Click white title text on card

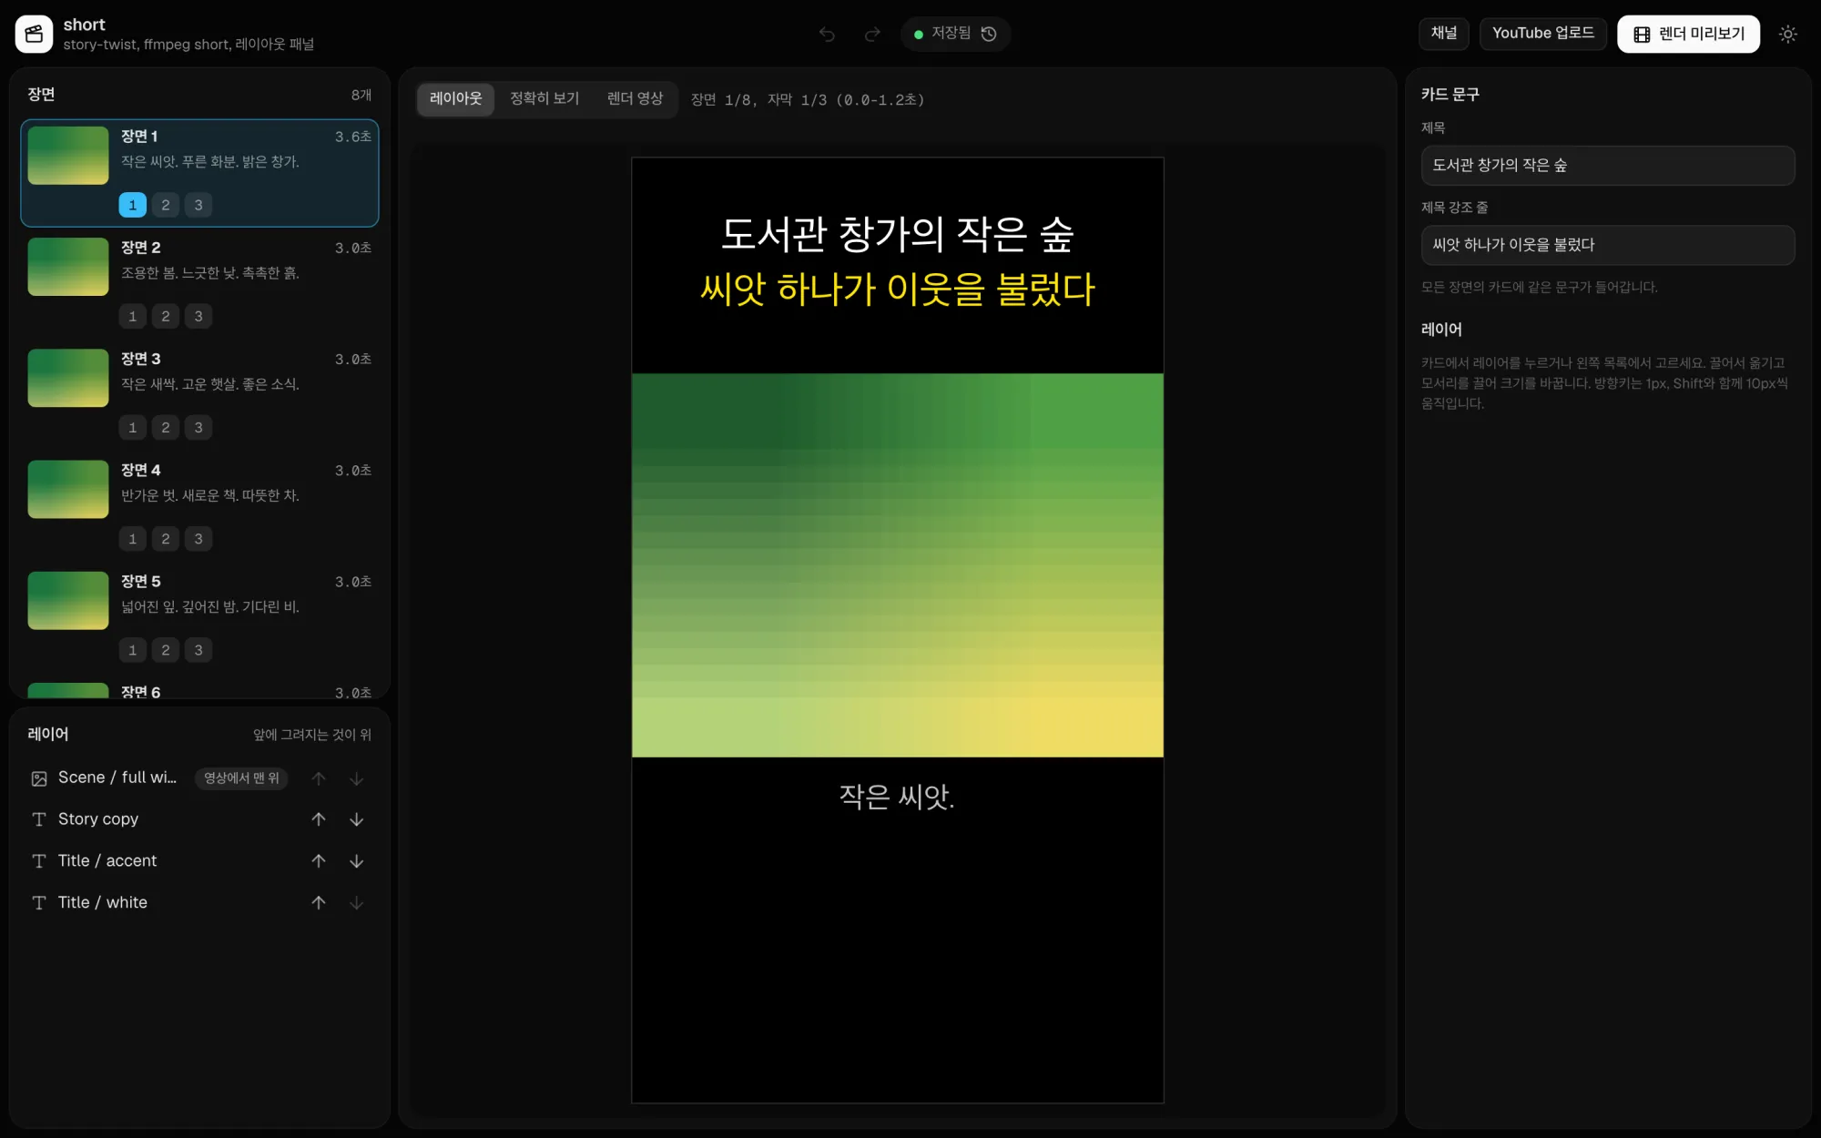pyautogui.click(x=897, y=235)
